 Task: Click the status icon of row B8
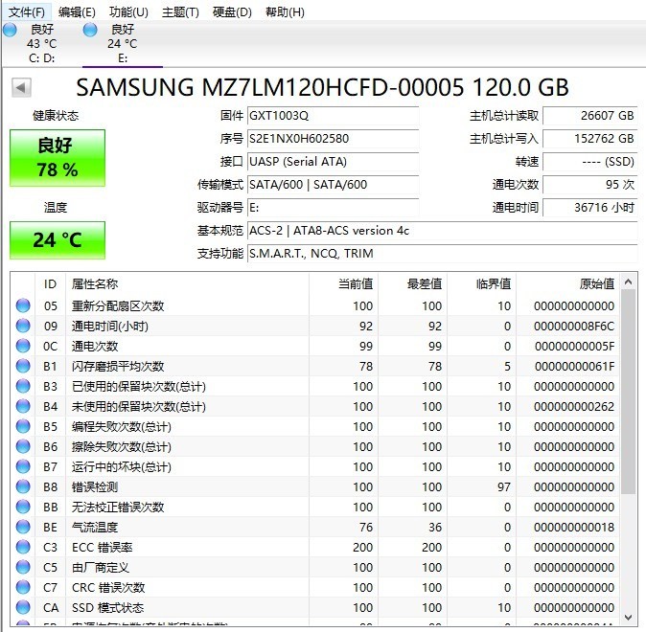(x=23, y=486)
